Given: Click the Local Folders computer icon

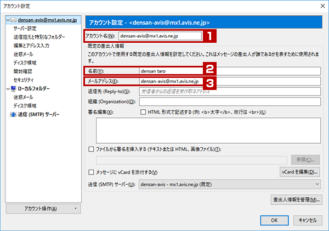Looking at the screenshot, I should click(13, 89).
